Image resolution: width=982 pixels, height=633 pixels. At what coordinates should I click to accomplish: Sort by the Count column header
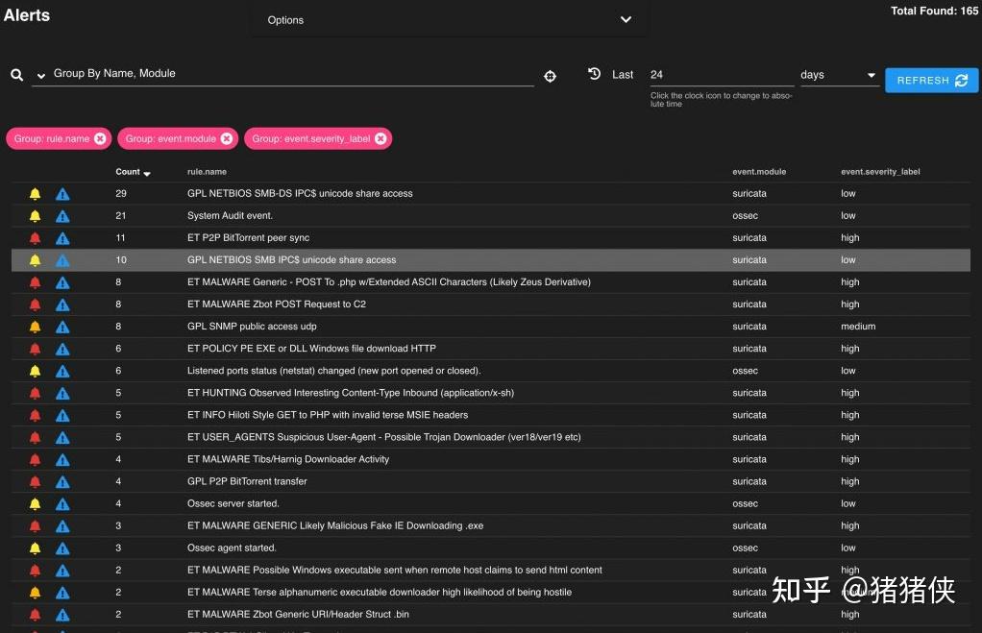point(133,172)
